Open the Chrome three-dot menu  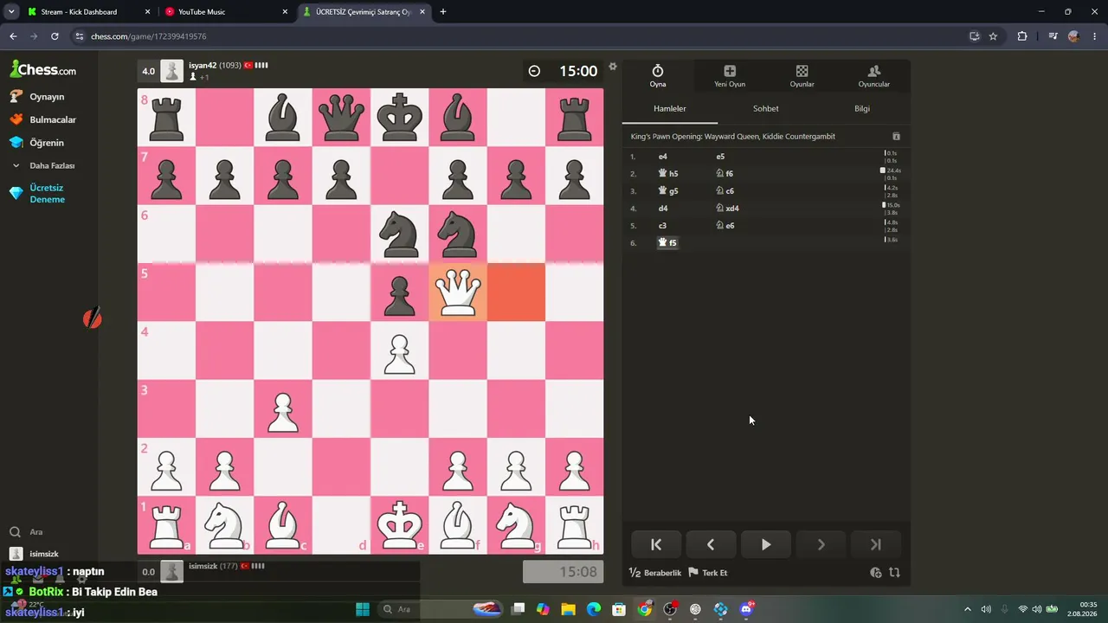1095,36
